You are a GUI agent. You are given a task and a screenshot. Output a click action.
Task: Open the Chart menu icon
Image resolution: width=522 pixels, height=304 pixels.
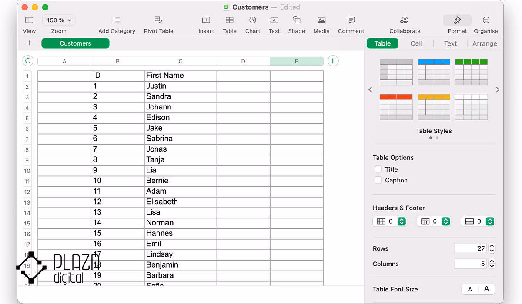252,25
